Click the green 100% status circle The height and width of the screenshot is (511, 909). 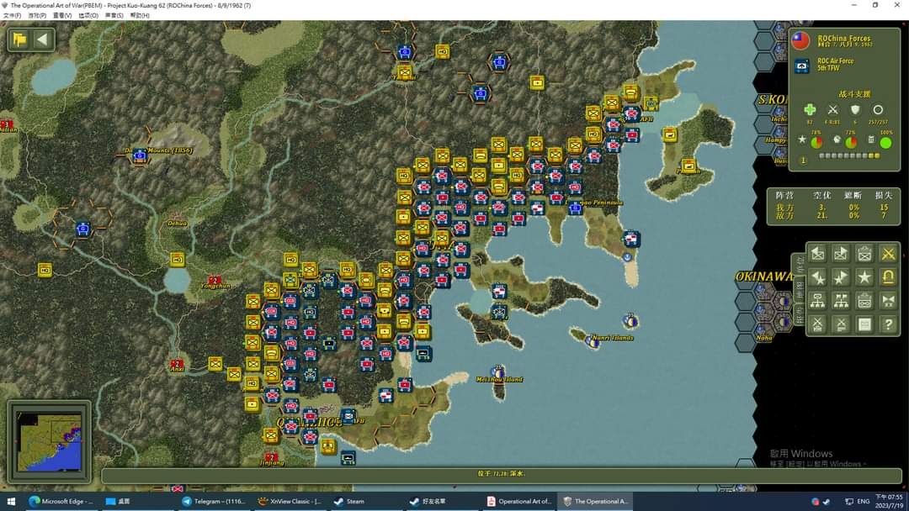(x=885, y=142)
